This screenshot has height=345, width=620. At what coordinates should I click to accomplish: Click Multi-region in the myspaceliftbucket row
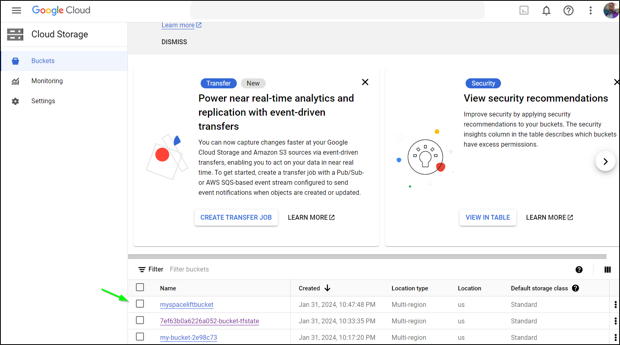click(x=409, y=305)
